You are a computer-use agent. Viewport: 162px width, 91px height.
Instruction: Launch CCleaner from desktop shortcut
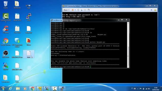click(6, 30)
